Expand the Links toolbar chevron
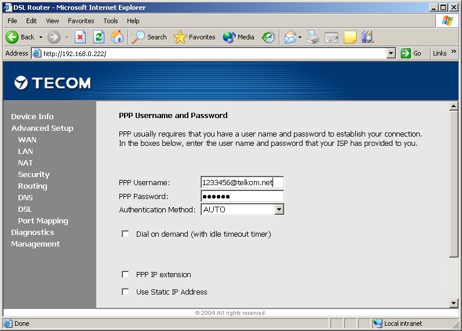462x331 pixels. click(454, 52)
